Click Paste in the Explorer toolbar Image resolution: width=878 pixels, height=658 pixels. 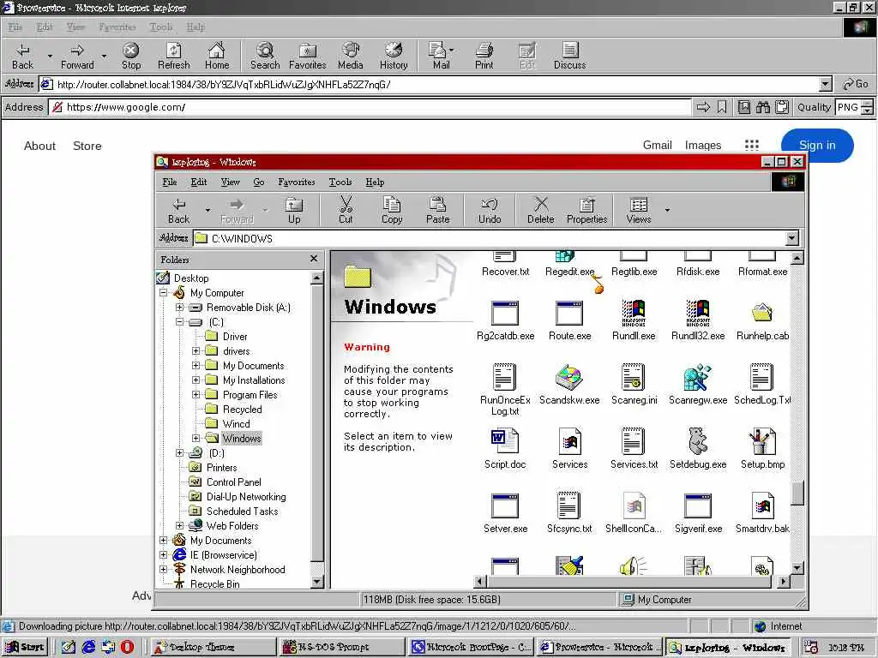[x=437, y=210]
